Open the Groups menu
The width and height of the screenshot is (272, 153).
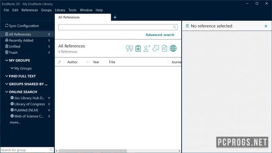point(46,10)
